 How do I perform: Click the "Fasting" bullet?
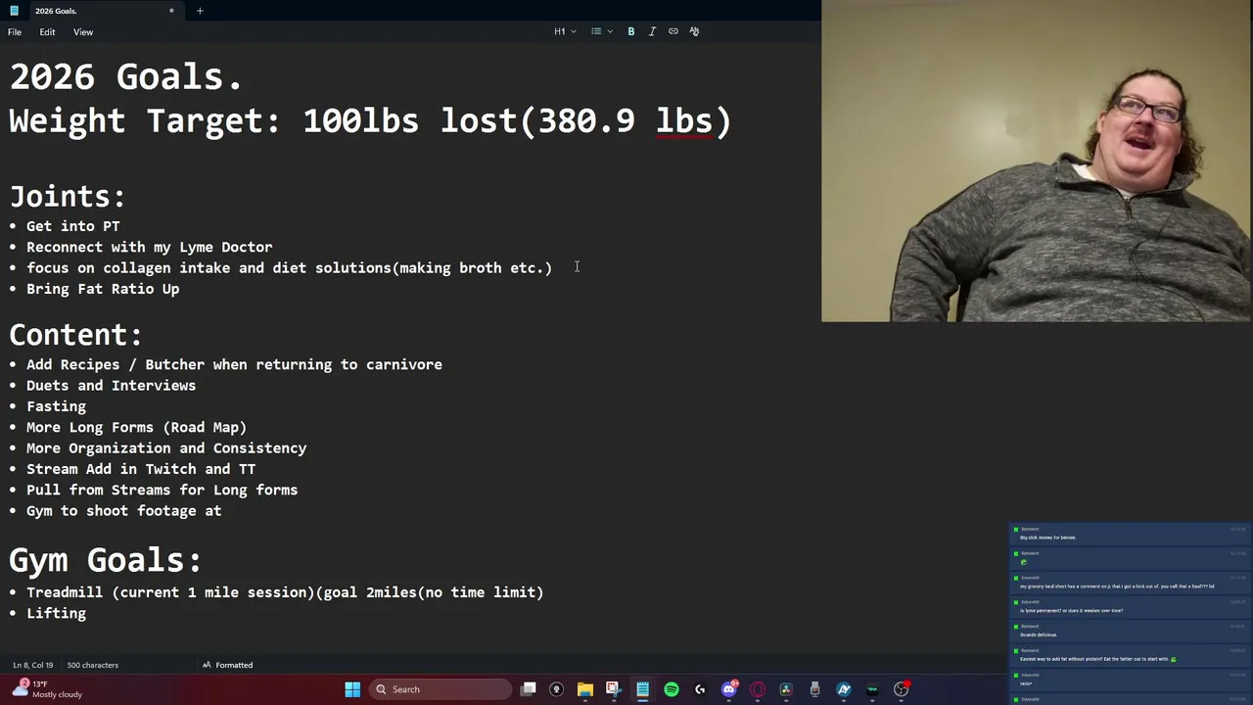coord(56,406)
